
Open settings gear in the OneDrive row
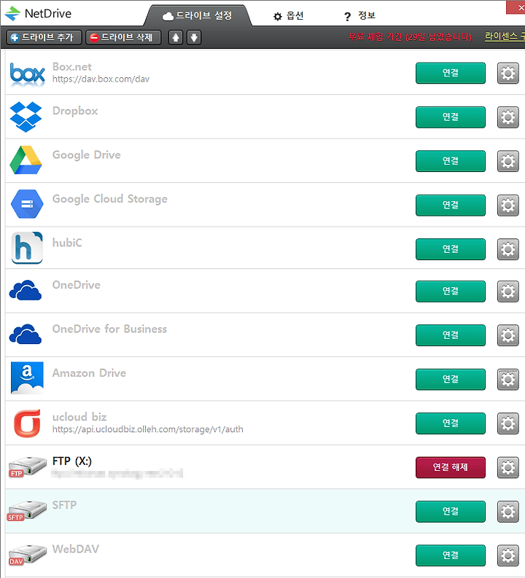pos(507,292)
